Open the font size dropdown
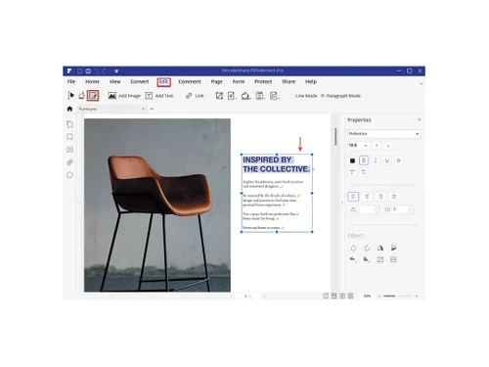 tap(358, 145)
